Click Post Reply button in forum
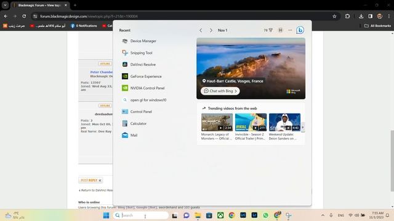 pos(90,180)
